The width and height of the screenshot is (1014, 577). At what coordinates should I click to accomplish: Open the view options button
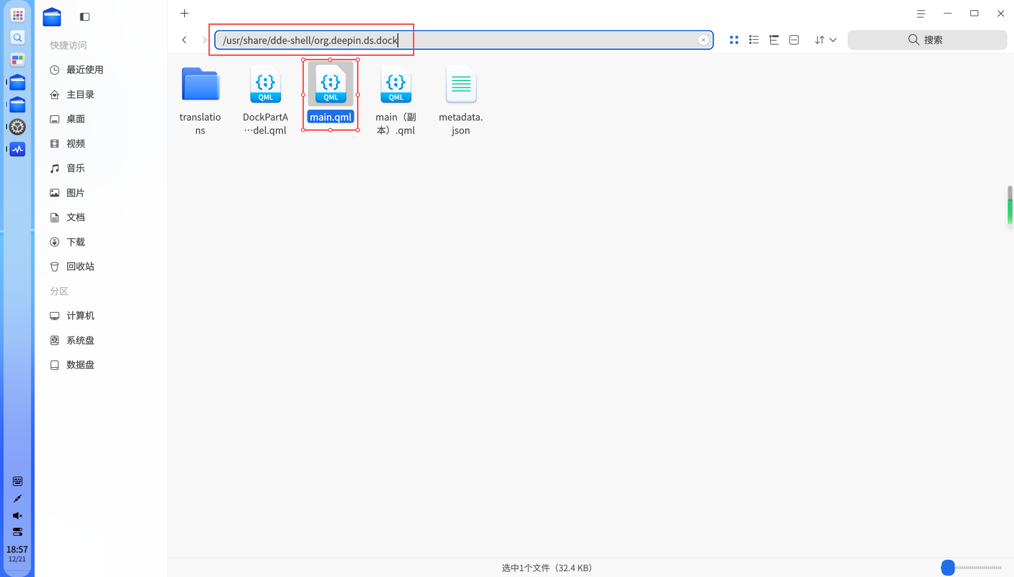794,40
